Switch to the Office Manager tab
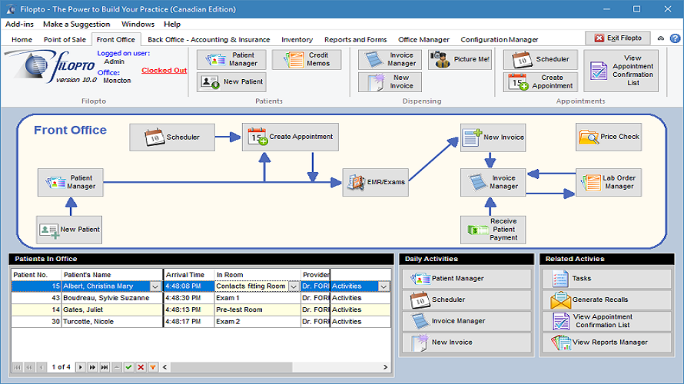684x384 pixels. 423,40
